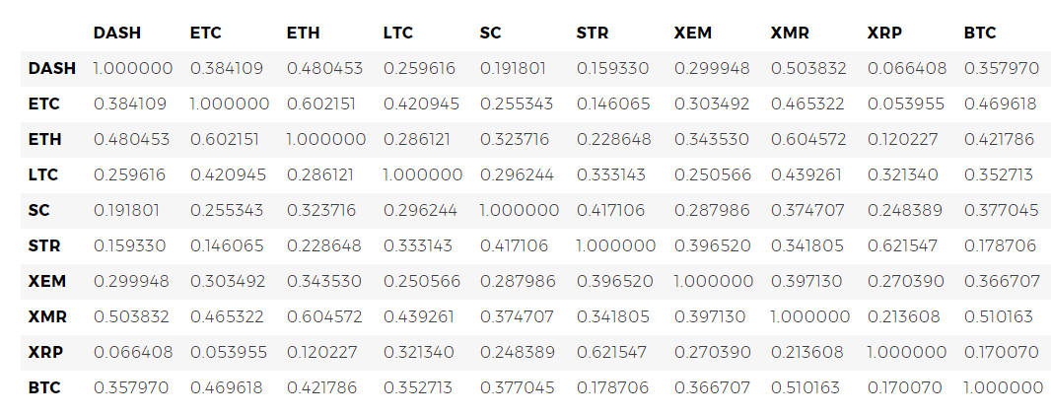Select LTC row value 0.333143
This screenshot has width=1051, height=415.
610,175
